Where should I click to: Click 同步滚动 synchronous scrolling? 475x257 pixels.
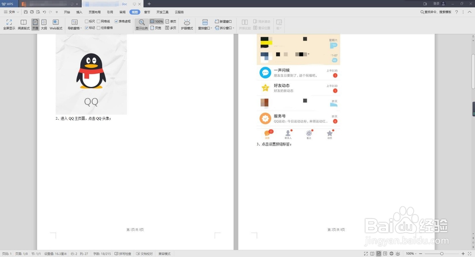point(261,21)
